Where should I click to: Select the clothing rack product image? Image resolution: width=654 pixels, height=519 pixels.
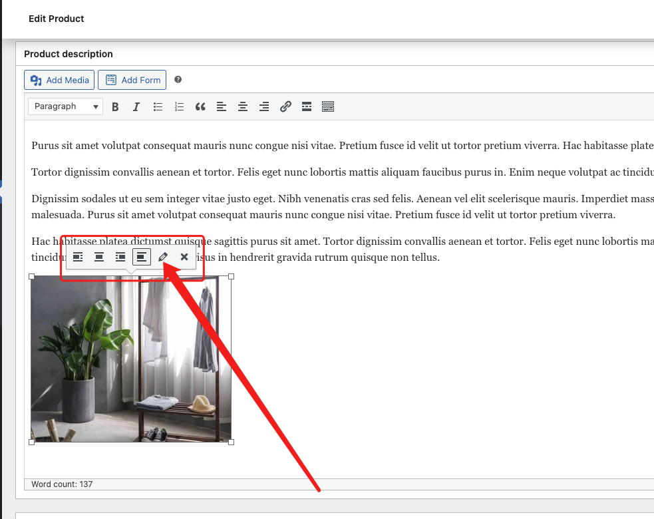tap(131, 359)
